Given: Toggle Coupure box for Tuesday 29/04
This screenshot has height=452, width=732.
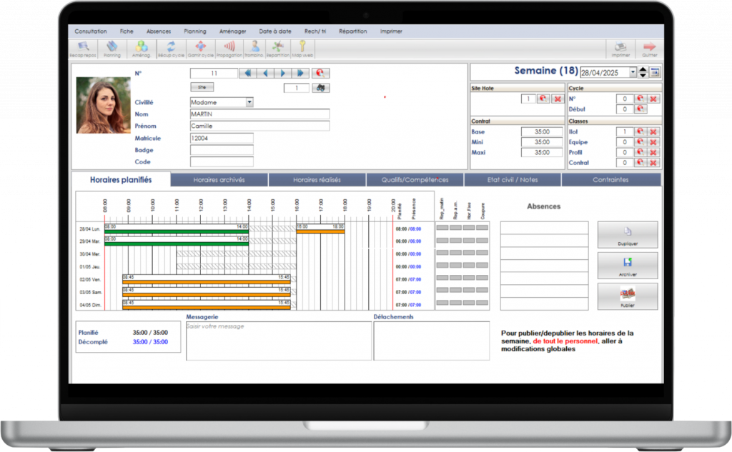Looking at the screenshot, I should (x=483, y=241).
